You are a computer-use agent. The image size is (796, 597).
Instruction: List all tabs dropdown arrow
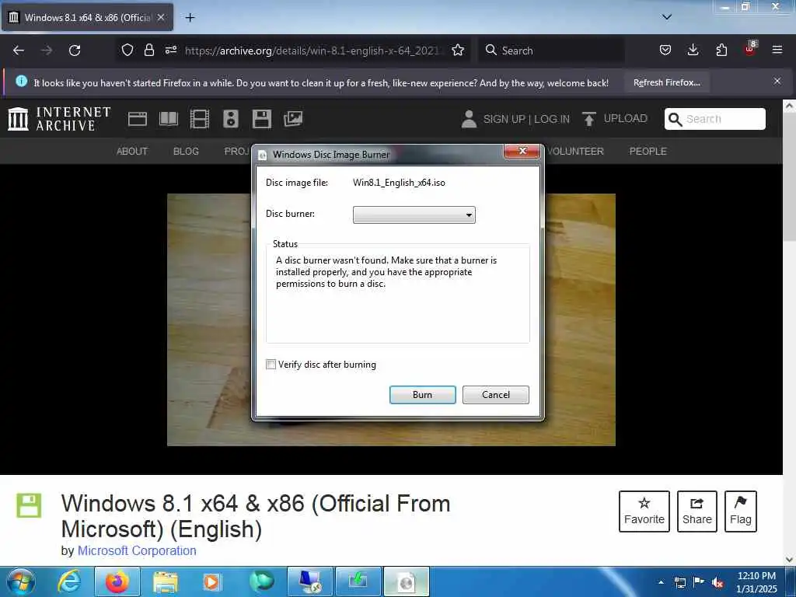(667, 17)
